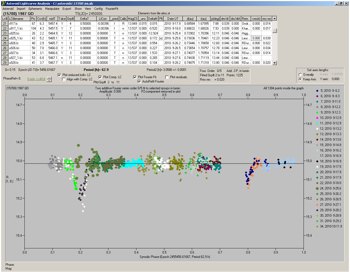The width and height of the screenshot is (350, 272).
Task: Click the X-axis value 1.00000 field
Action: click(337, 74)
